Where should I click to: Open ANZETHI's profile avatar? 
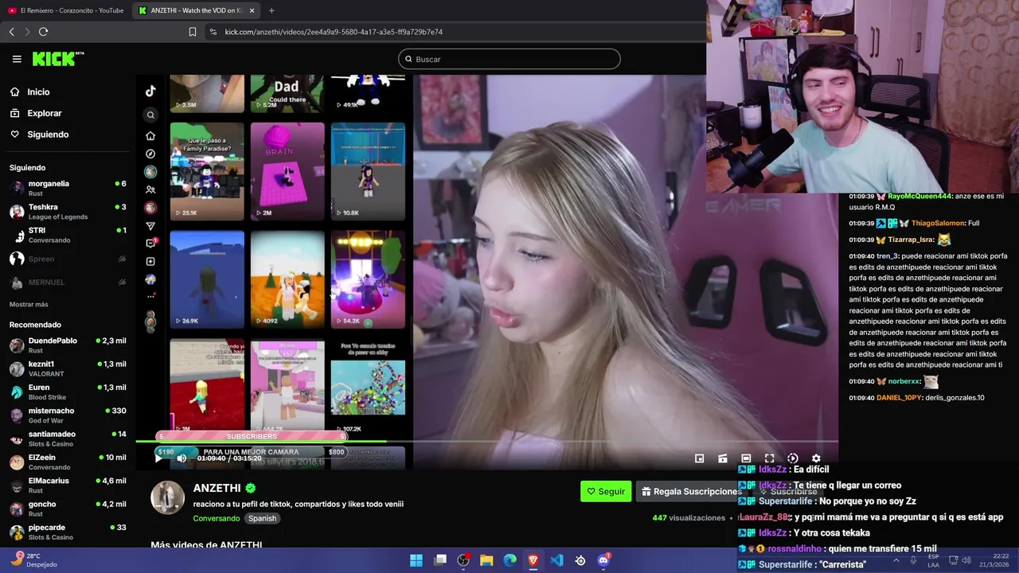click(168, 497)
